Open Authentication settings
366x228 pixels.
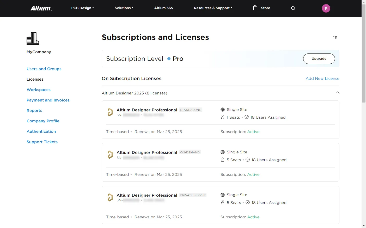pos(41,131)
